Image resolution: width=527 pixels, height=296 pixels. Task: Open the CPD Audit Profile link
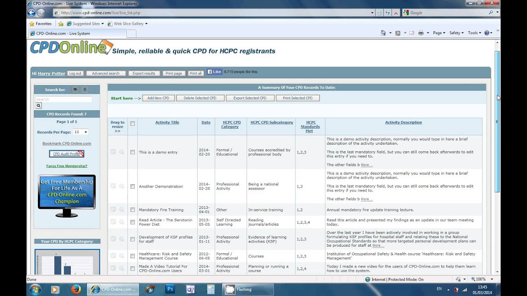coord(67,154)
